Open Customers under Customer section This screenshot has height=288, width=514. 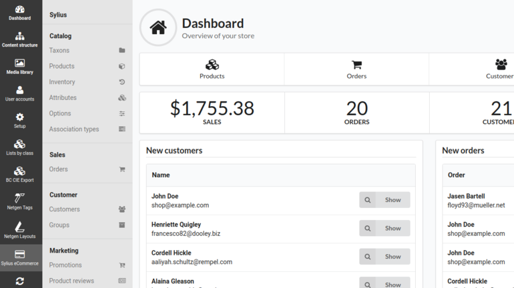click(64, 209)
